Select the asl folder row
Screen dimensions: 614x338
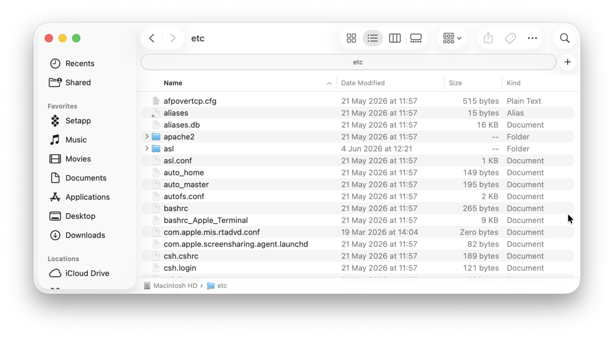point(358,149)
